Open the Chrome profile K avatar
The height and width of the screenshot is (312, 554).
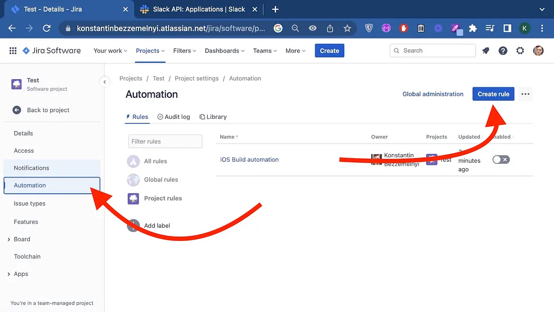525,28
